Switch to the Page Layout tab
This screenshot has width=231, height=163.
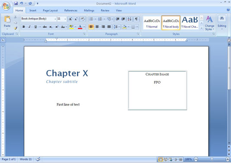50,10
